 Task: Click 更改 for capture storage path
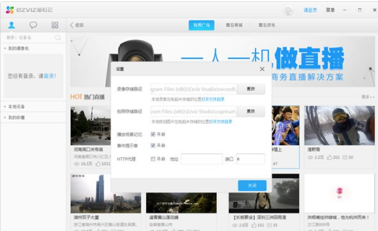(250, 111)
